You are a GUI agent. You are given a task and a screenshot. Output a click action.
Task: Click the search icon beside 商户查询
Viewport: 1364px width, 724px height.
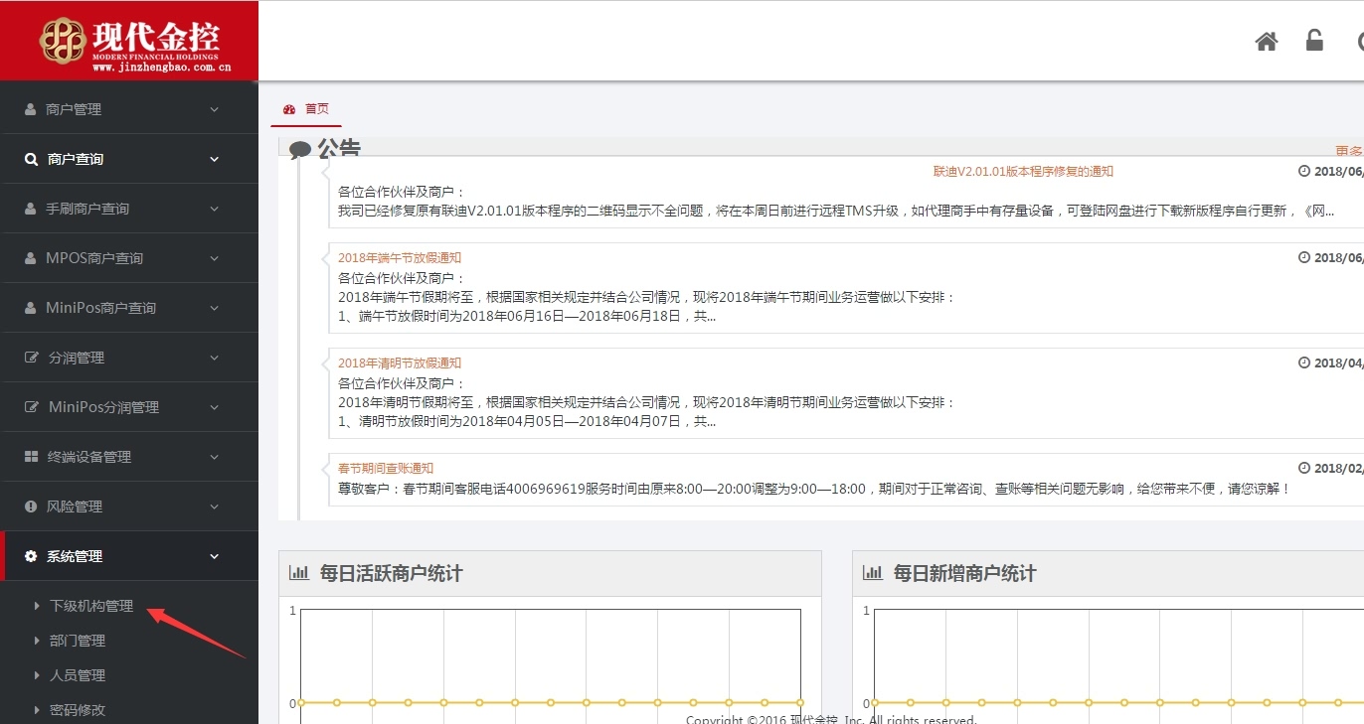click(31, 159)
